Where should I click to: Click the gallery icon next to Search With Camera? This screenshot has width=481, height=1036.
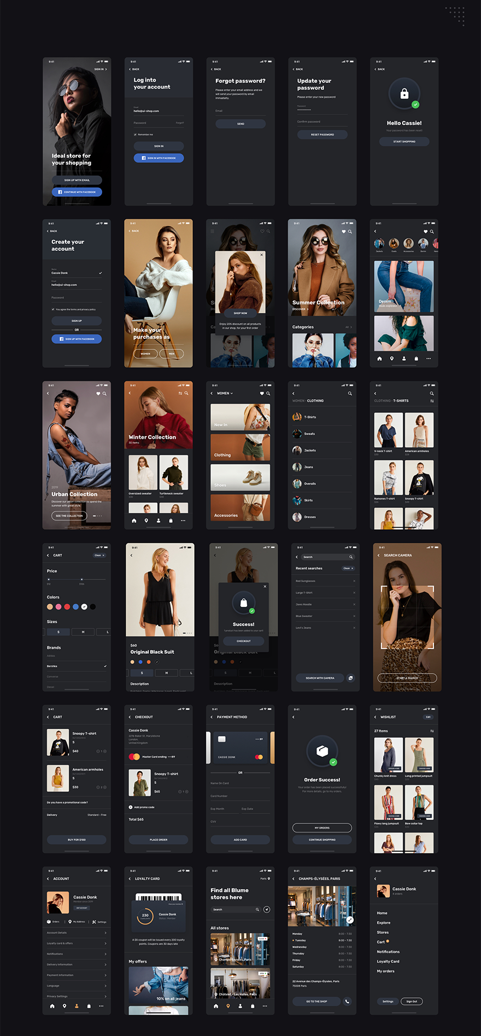click(350, 678)
